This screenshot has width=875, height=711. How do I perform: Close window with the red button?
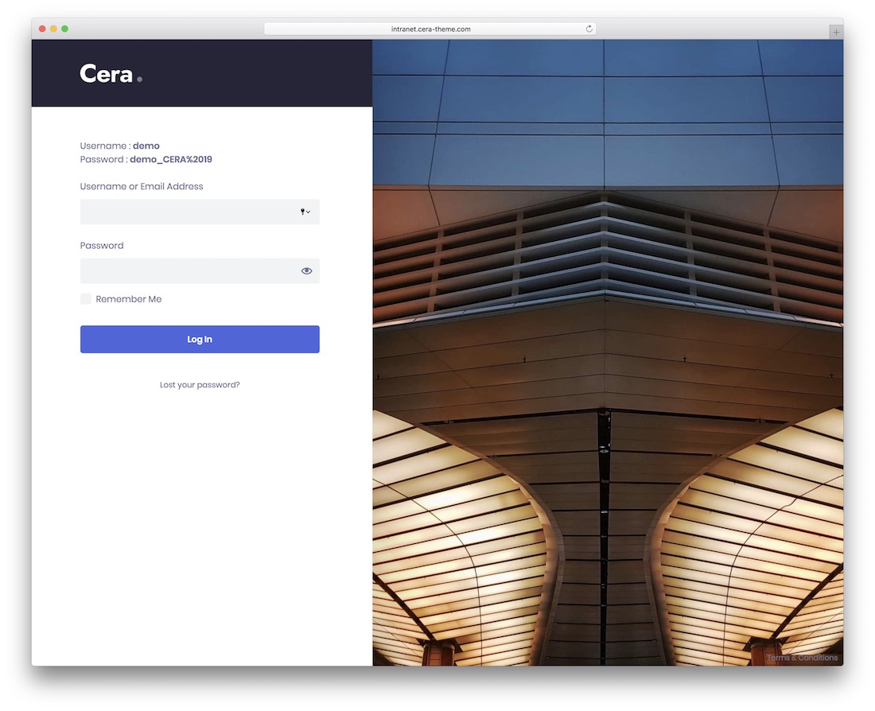click(x=42, y=29)
